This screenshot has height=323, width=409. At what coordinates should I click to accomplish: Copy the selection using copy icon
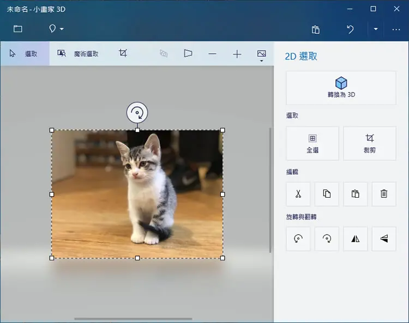point(327,194)
